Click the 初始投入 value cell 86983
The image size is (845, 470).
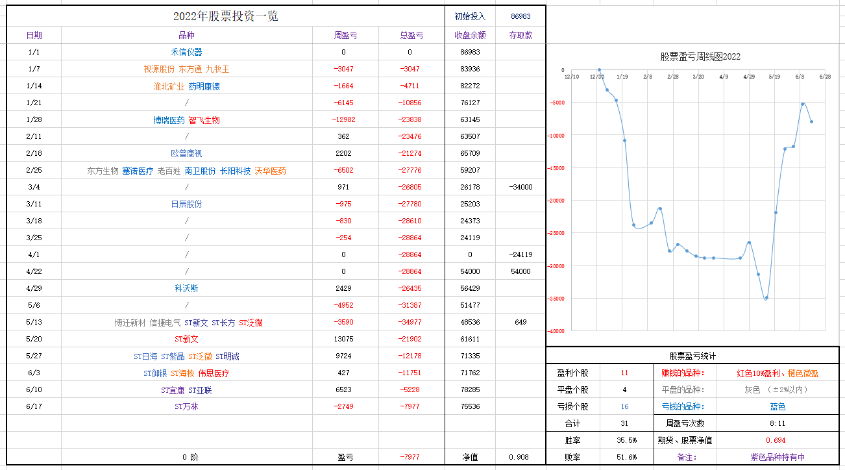pos(520,16)
